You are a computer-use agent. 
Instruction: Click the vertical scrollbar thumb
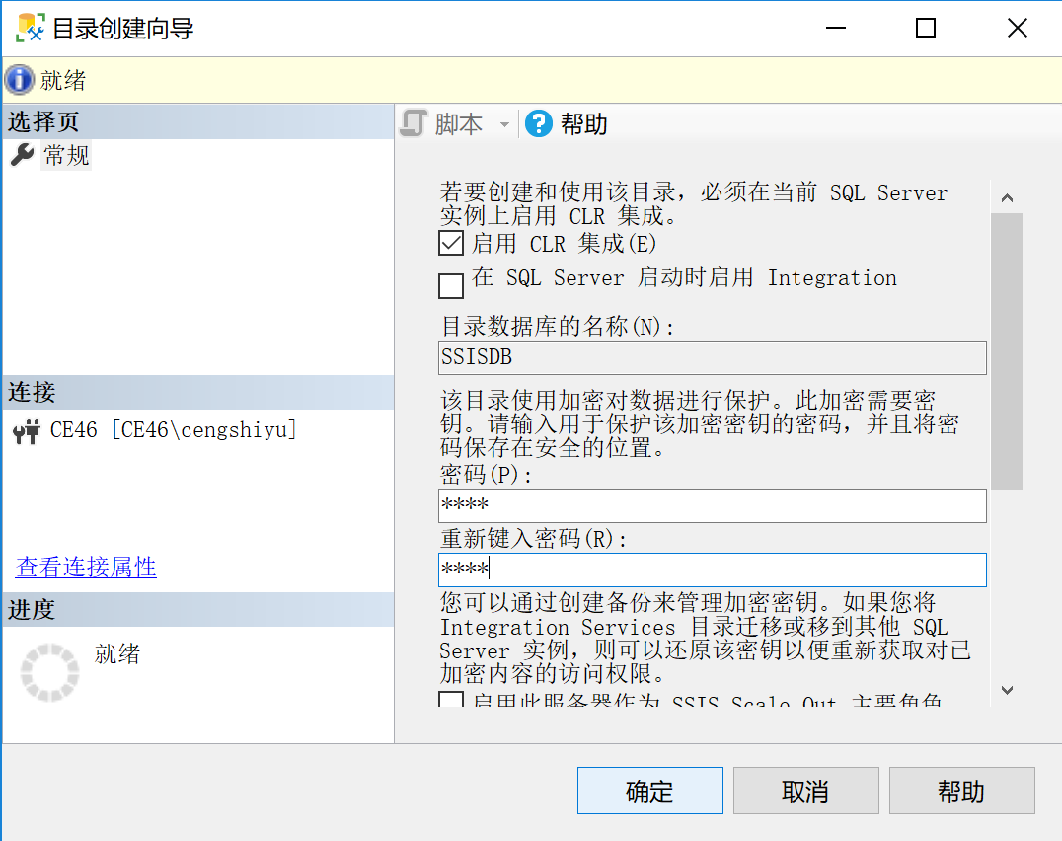pos(1007,350)
